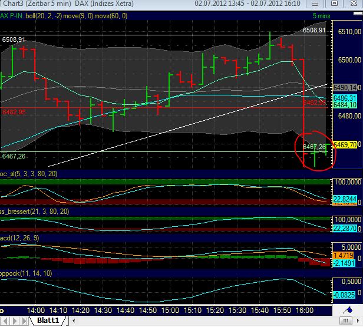
Task: Click the left 6467,26 support line label
Action: (x=14, y=156)
